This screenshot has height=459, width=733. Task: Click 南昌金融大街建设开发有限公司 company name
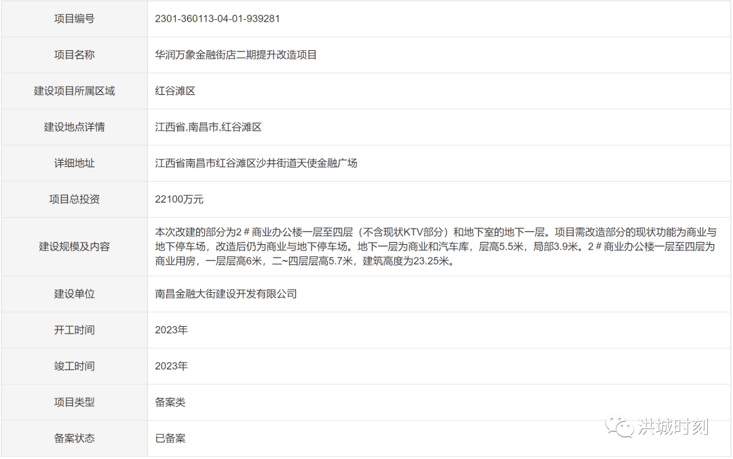tap(226, 294)
